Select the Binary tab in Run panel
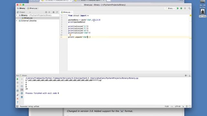The height and width of the screenshot is (116, 207). 23,75
